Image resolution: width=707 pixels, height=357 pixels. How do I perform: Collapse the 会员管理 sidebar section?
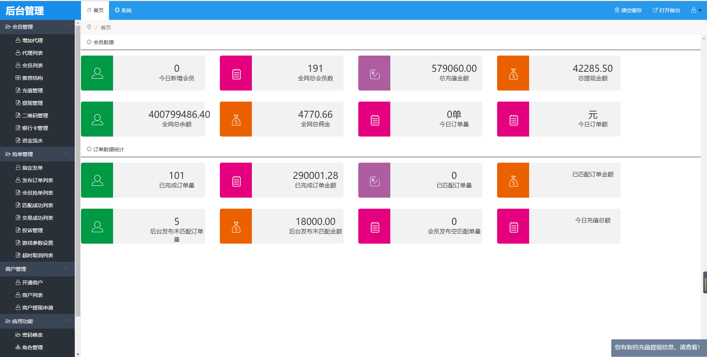37,27
